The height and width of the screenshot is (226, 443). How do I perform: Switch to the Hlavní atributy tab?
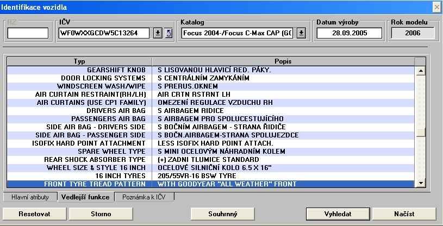(30, 197)
